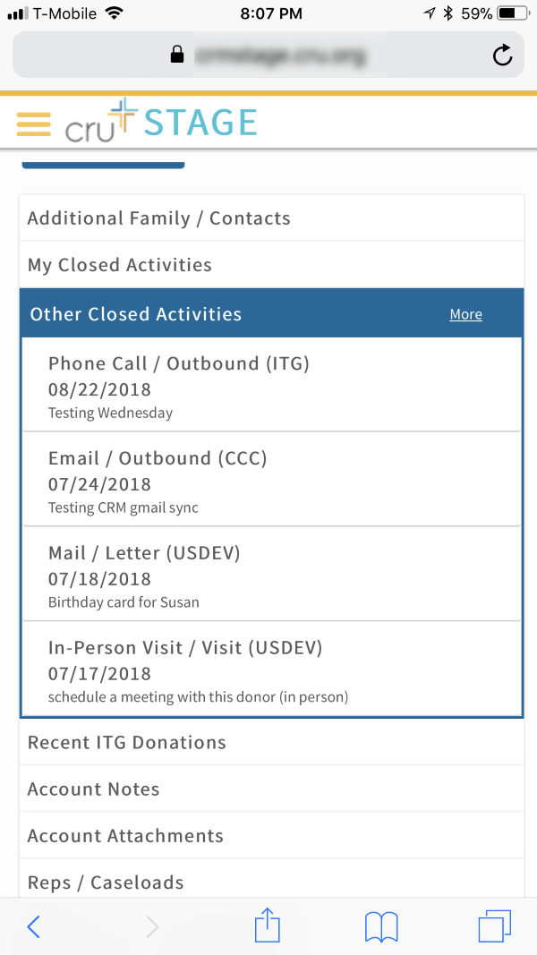537x955 pixels.
Task: Tap the Cru Stage logo
Action: [161, 124]
